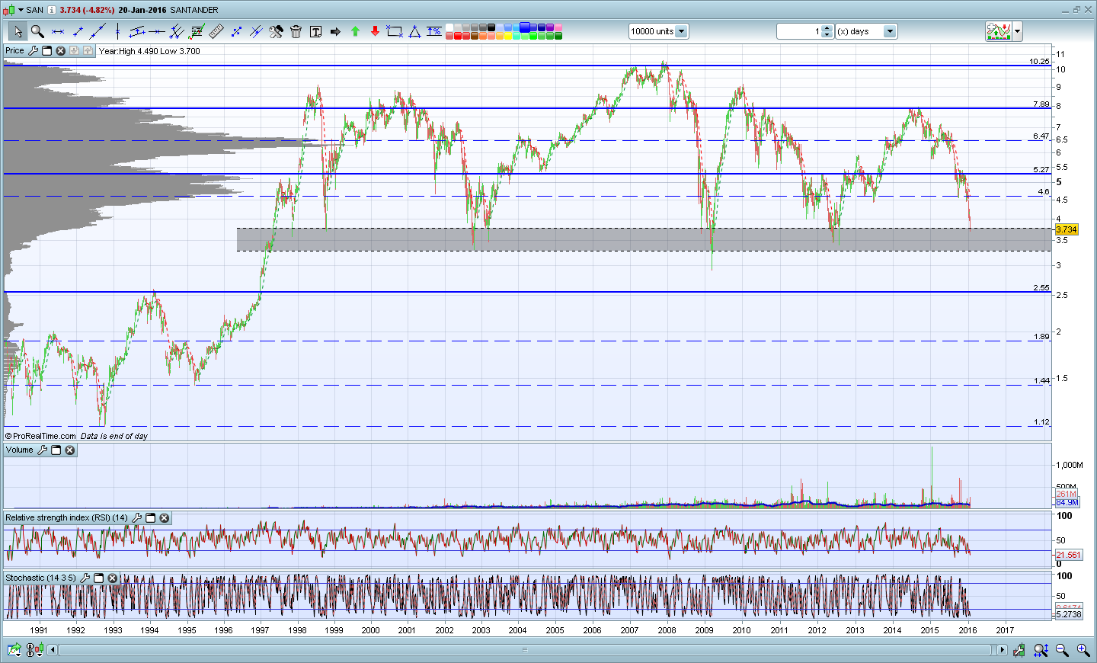Viewport: 1097px width, 663px height.
Task: Click the Price panel's greyed-out move-down arrow
Action: pos(74,51)
